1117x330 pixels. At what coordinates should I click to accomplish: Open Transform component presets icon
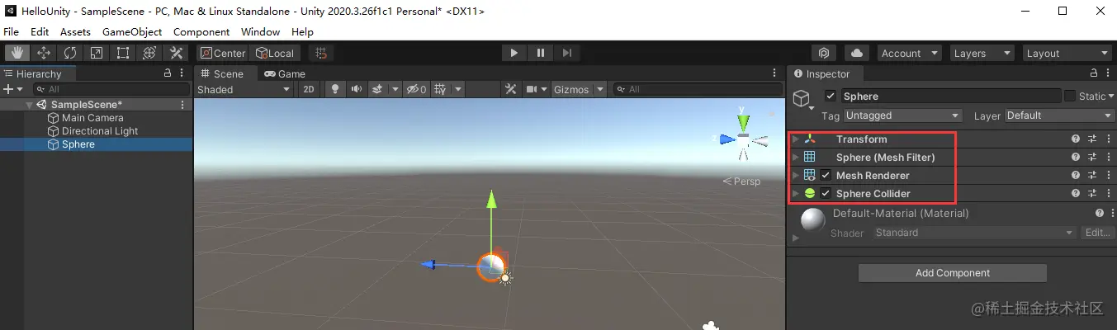coord(1092,139)
